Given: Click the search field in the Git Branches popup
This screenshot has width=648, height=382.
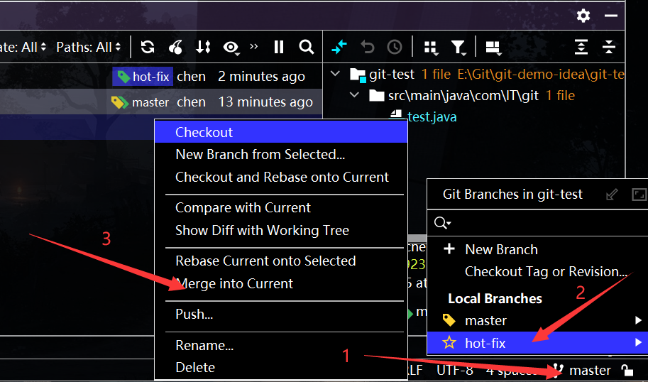Looking at the screenshot, I should coord(537,224).
